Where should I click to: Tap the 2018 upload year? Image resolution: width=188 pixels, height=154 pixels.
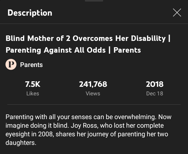click(x=155, y=84)
